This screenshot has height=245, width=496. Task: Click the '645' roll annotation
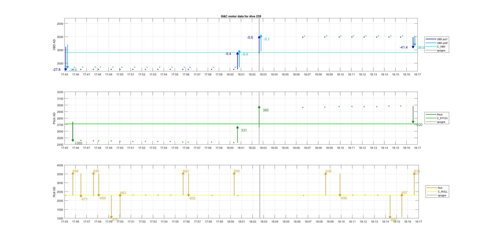click(96, 171)
